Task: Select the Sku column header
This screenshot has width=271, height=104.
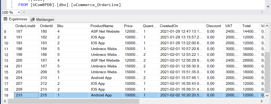Action: pos(72,26)
